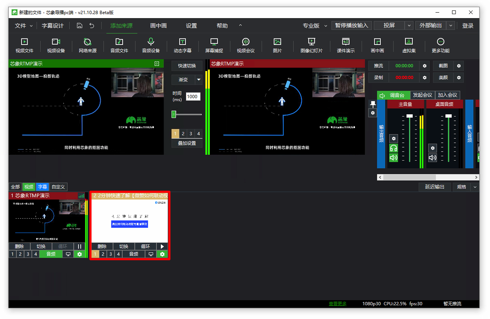The height and width of the screenshot is (319, 490).
Task: Toggle 循环 loop on source 2
Action: [145, 246]
